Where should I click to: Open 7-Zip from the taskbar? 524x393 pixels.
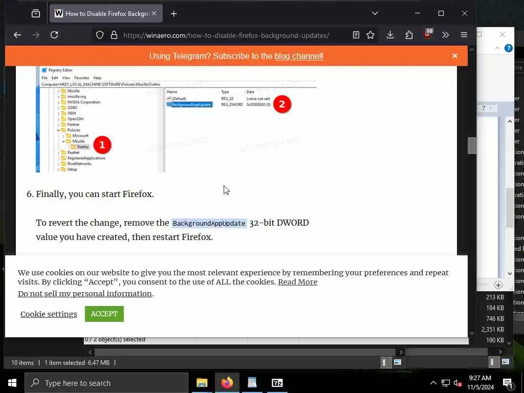click(x=277, y=383)
